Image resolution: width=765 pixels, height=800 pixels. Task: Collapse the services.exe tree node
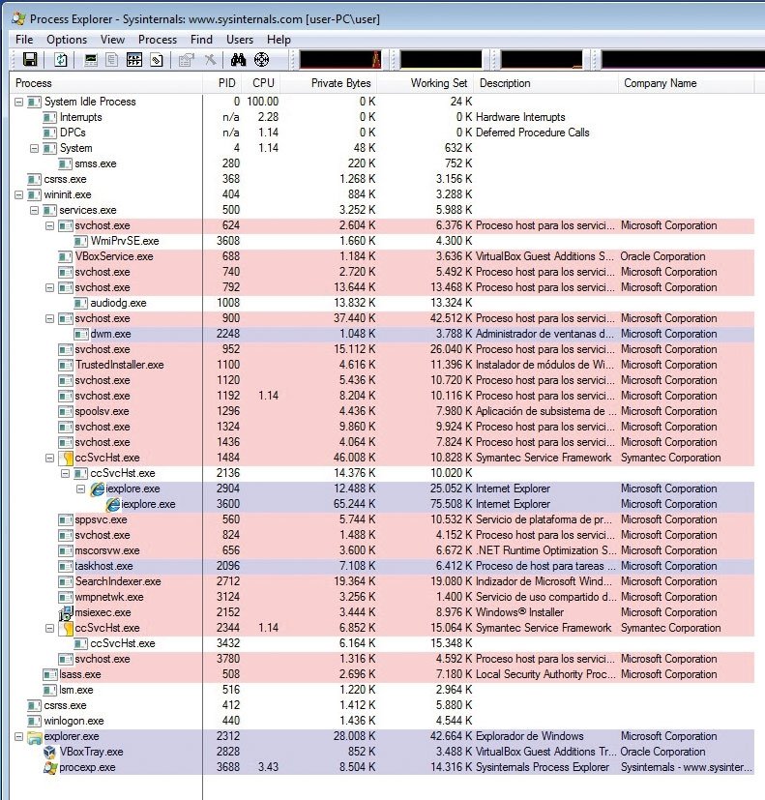coord(34,210)
